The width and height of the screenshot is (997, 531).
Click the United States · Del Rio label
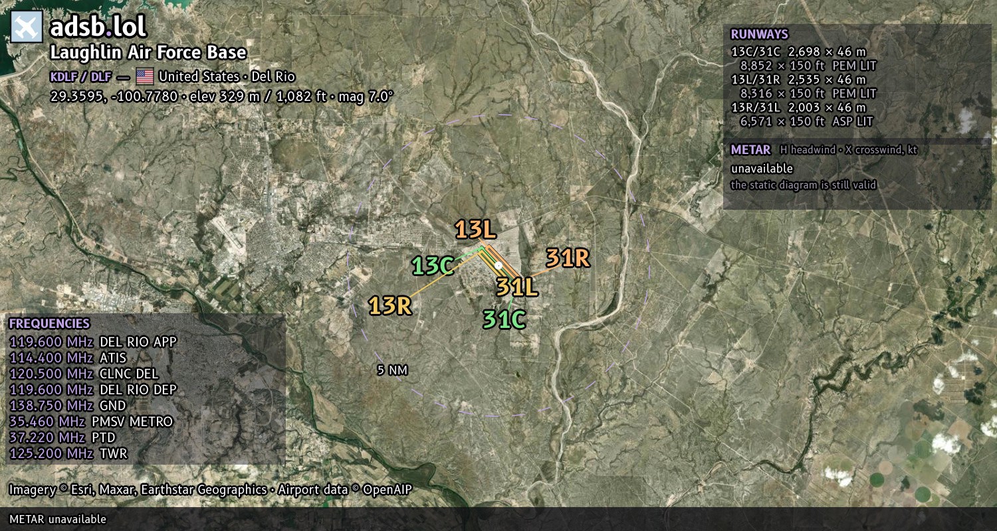[227, 76]
